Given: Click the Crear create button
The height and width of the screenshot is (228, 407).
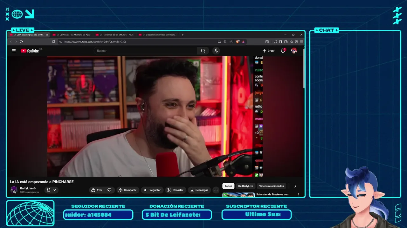Looking at the screenshot, I should (269, 51).
